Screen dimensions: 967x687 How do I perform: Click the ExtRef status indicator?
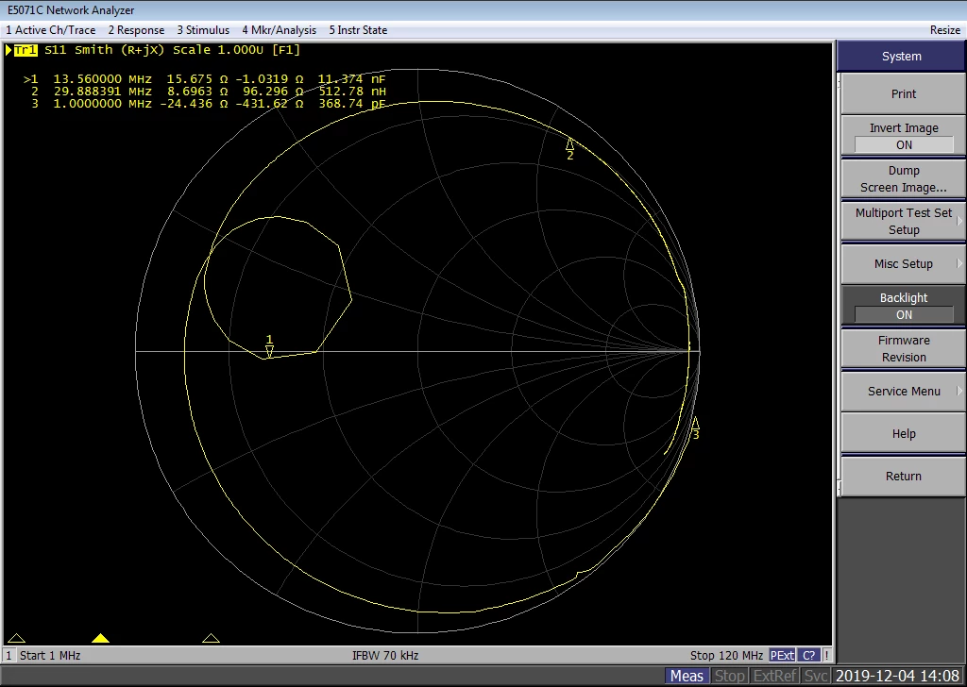774,676
